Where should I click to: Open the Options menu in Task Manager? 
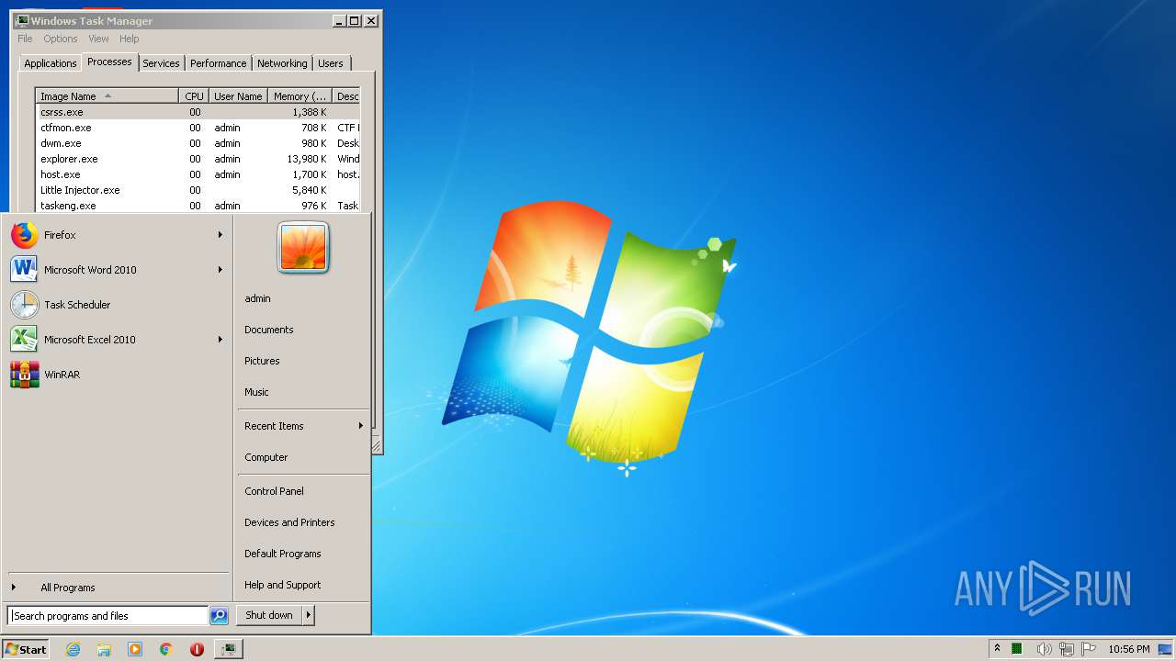pos(61,39)
